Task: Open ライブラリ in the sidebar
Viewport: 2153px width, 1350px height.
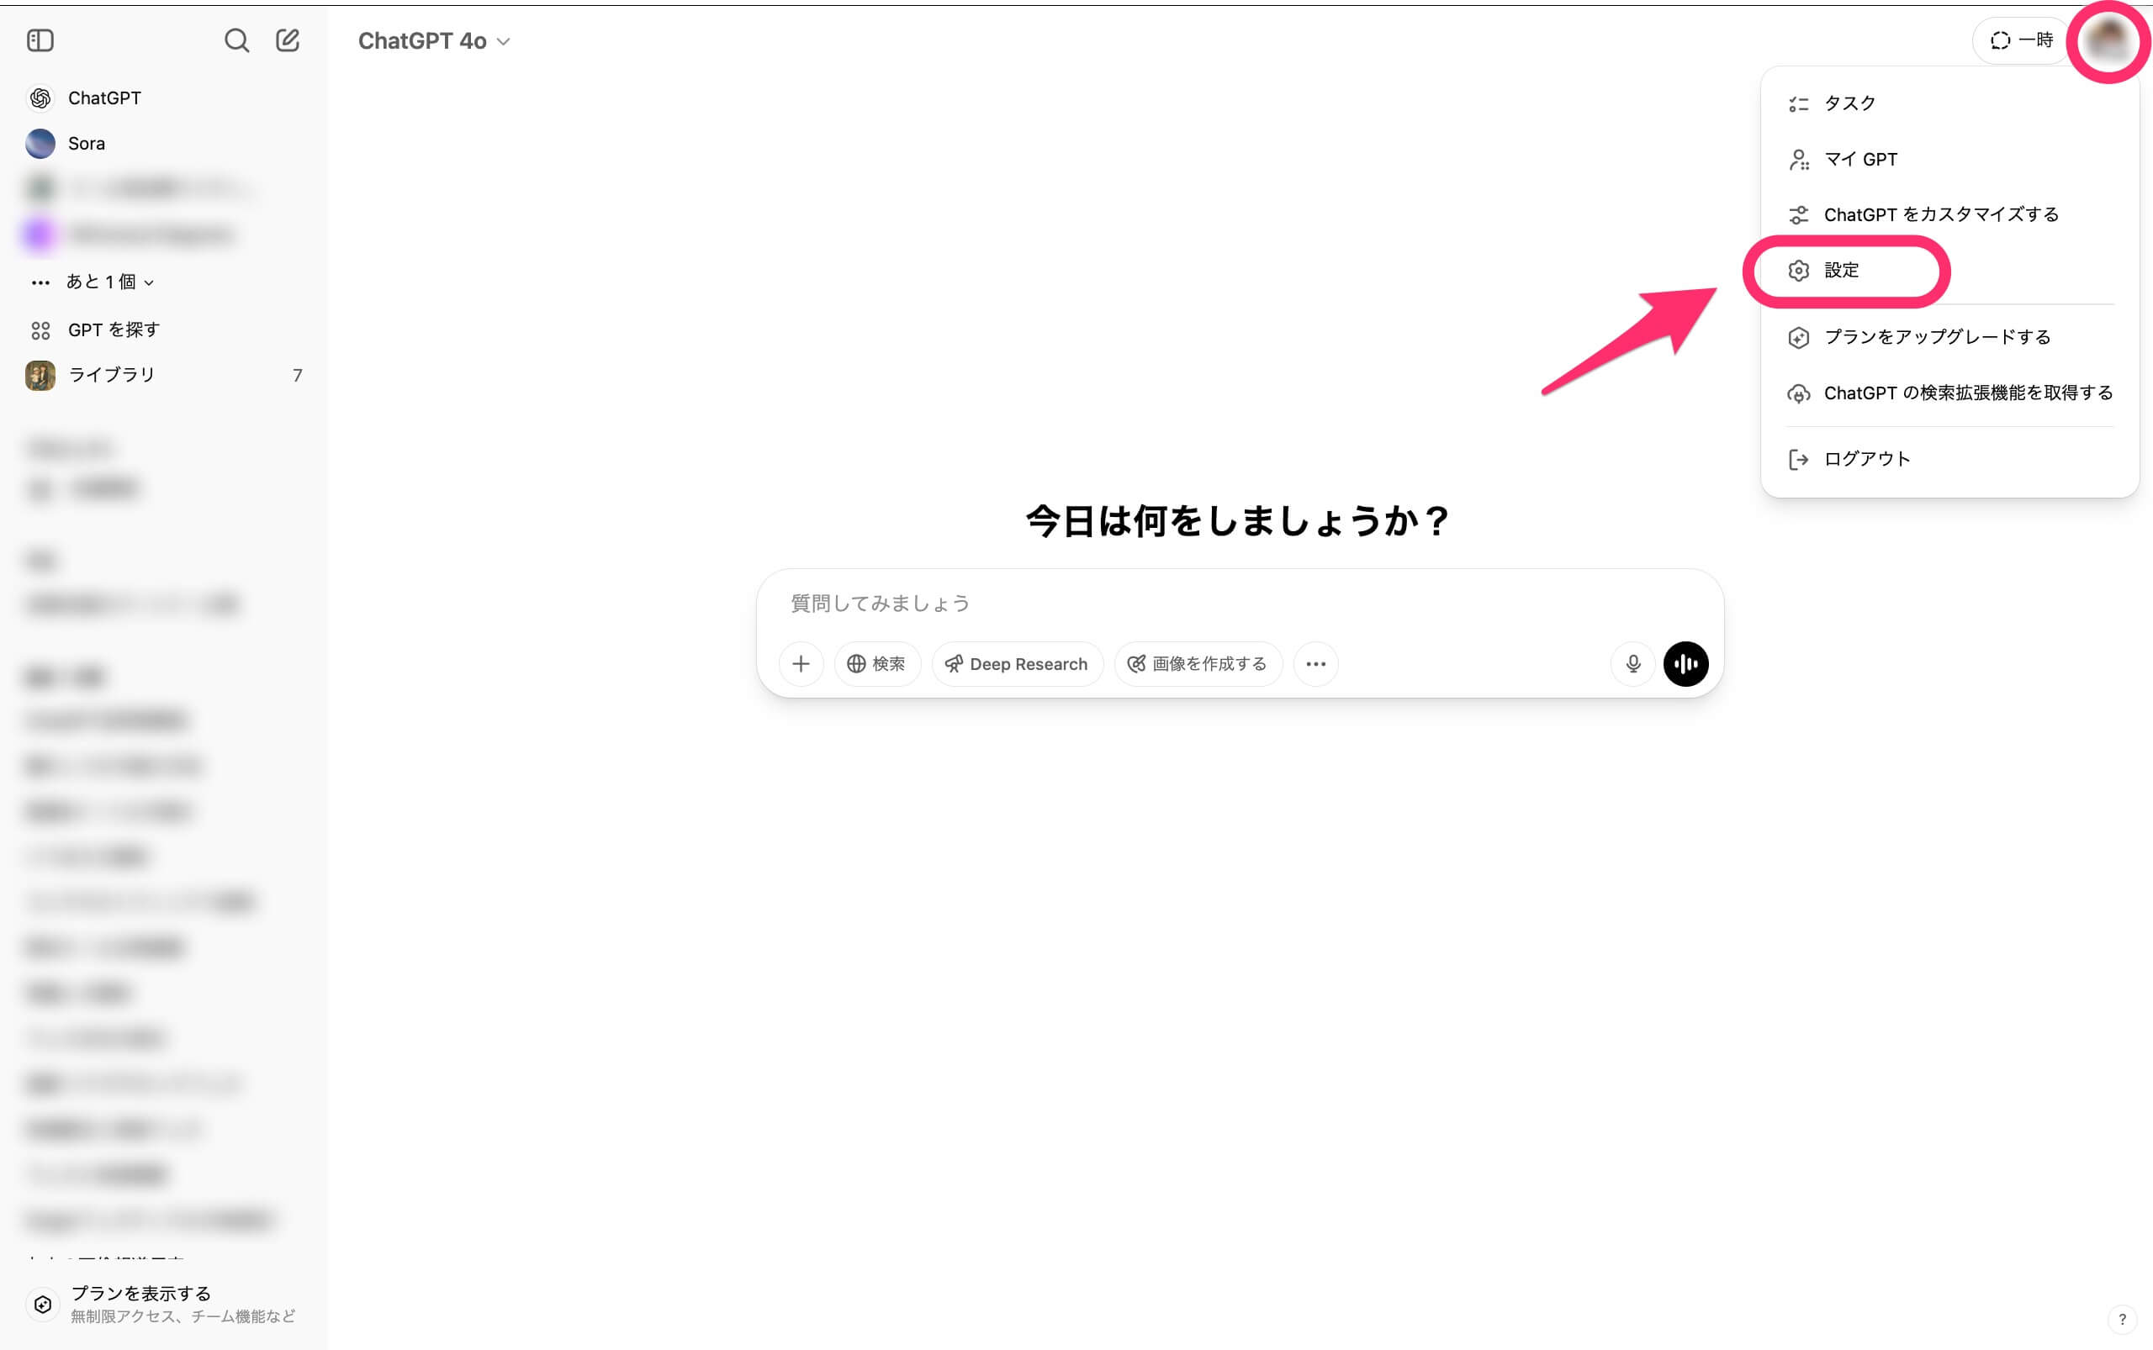Action: pyautogui.click(x=164, y=375)
